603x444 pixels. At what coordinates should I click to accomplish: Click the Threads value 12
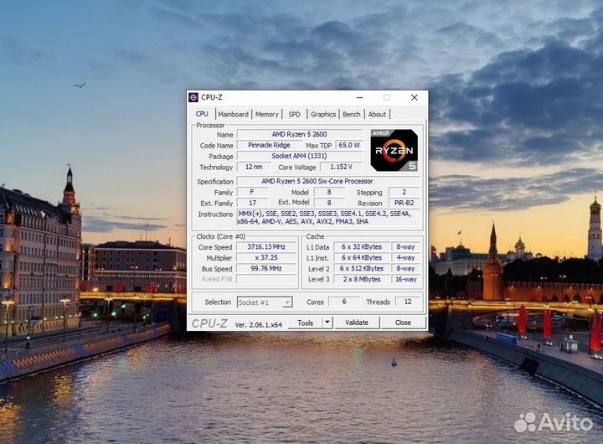pos(408,302)
